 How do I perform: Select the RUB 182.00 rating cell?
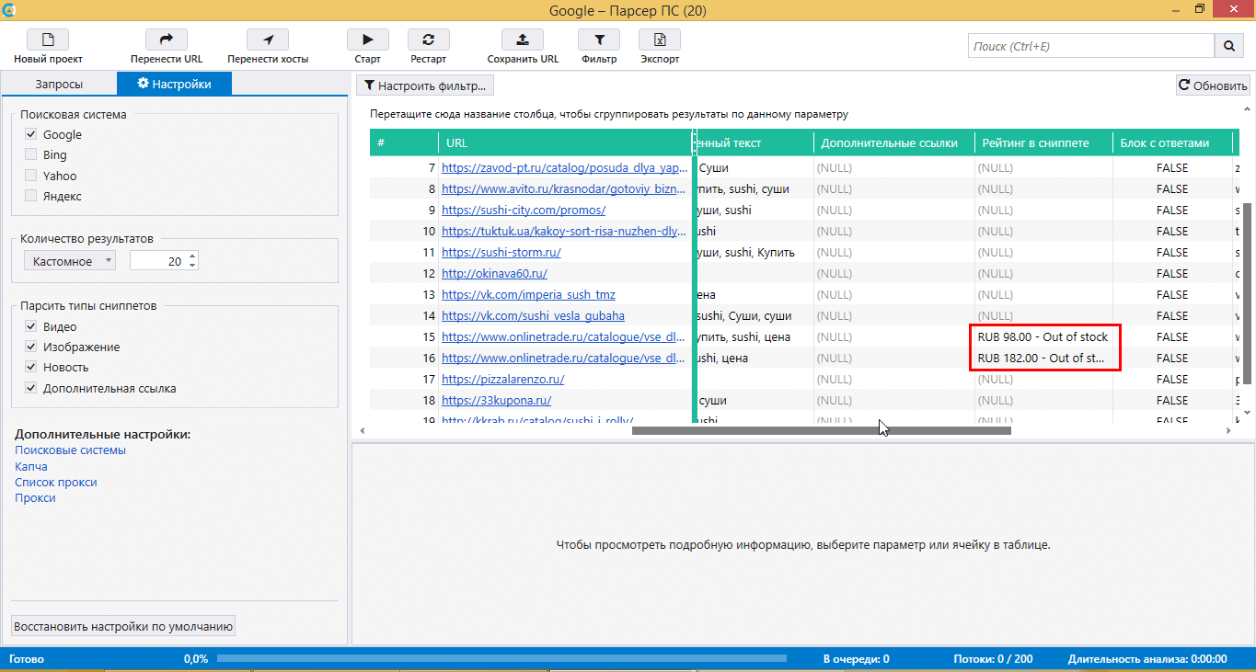click(x=1043, y=359)
